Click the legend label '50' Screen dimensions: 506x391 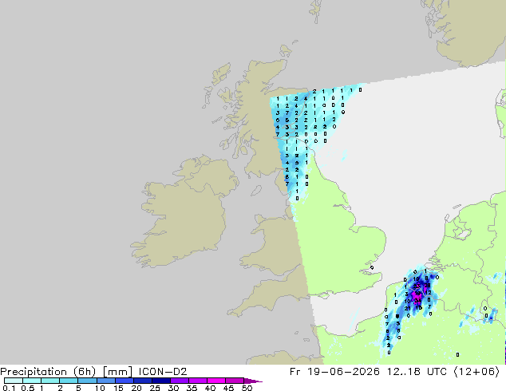tap(247, 388)
